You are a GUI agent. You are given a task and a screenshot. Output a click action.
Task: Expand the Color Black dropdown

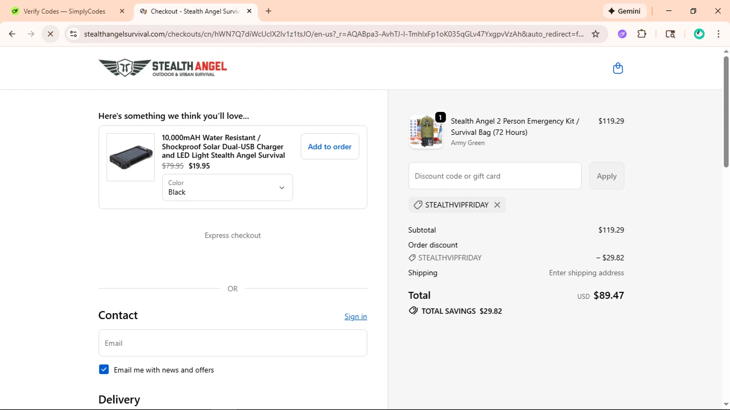[227, 187]
